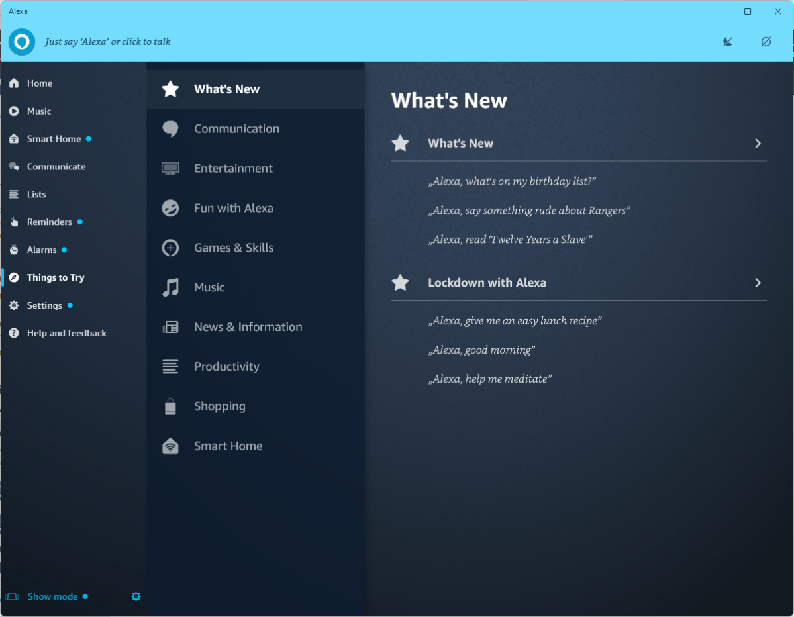Click the Alarms clock icon

coord(14,250)
